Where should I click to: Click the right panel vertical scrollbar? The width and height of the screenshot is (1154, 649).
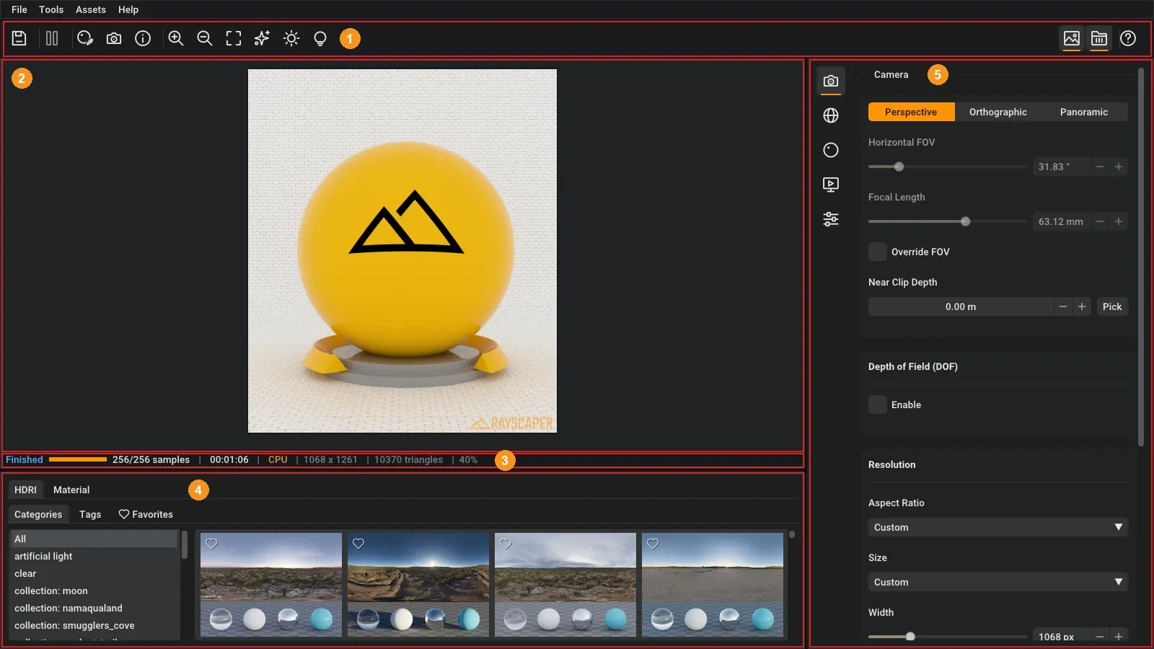[1141, 257]
